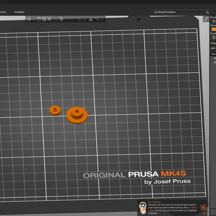Click the Arrange objects toolbar icon

(44, 19)
